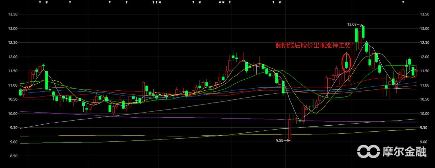The width and height of the screenshot is (435, 168).
Task: Click 13.50 on the left price axis
Action: coord(13,14)
